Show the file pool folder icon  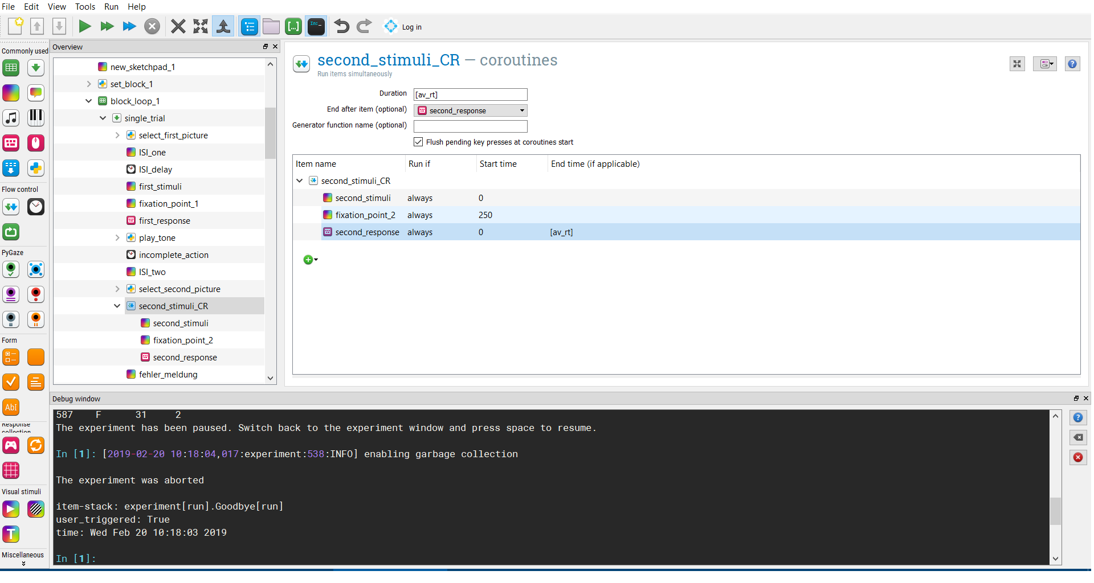[271, 26]
